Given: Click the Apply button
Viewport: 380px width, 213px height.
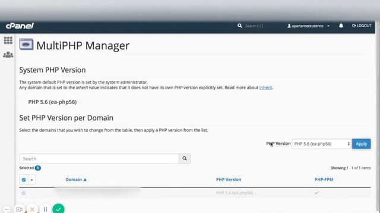Looking at the screenshot, I should [x=362, y=144].
